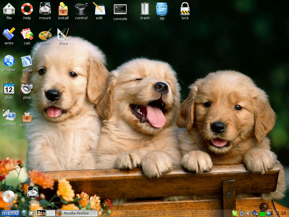The image size is (289, 217).
Task: Launch the play media speaker icon
Action: coord(27,88)
